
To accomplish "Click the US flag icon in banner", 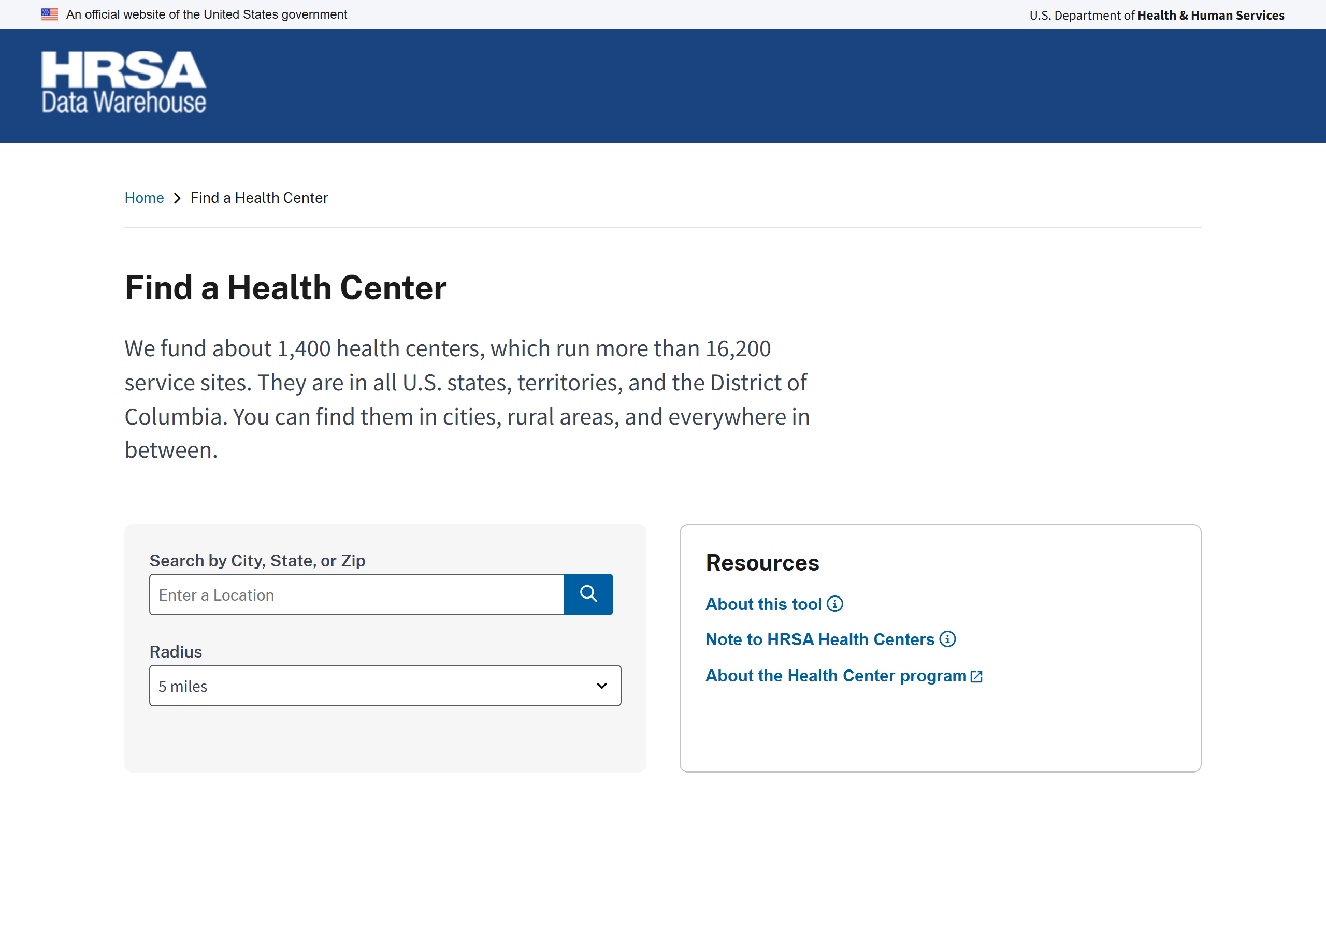I will point(50,14).
